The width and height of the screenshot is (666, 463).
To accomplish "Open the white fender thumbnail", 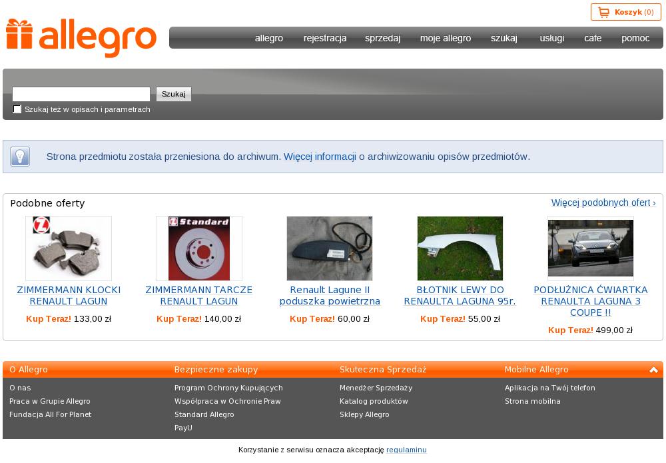I will coord(460,248).
